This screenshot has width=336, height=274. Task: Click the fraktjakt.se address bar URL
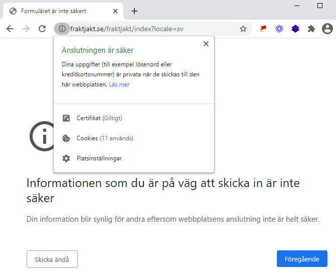coord(127,29)
